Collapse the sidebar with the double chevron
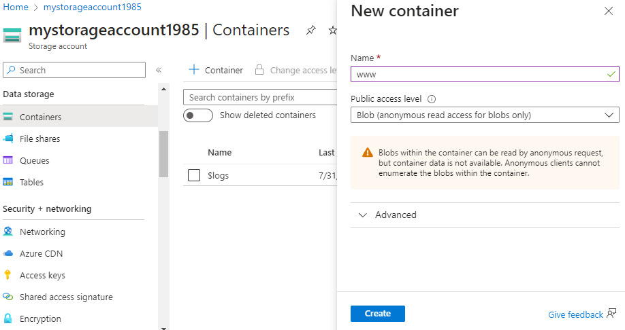625x330 pixels. (159, 70)
